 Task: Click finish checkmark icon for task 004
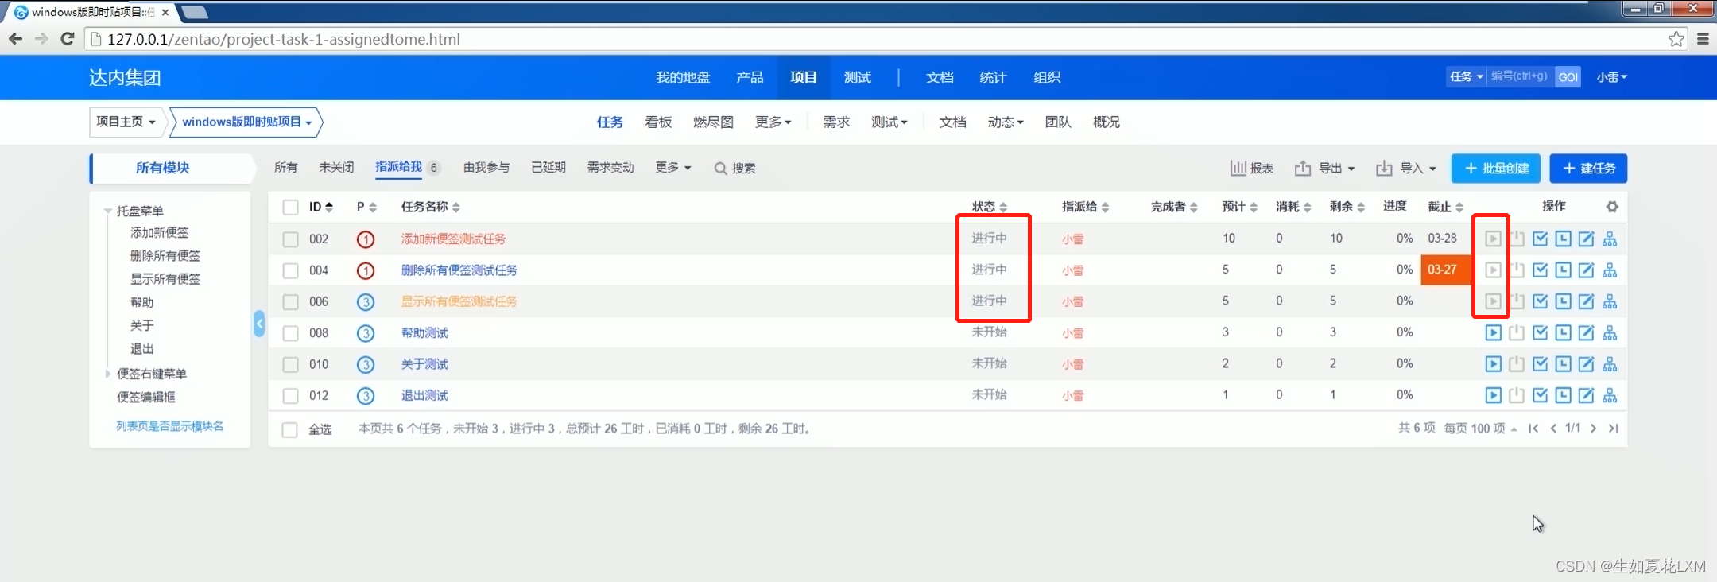pyautogui.click(x=1540, y=270)
